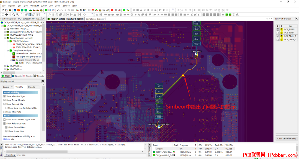Click the Cut scissors icon
The height and width of the screenshot is (159, 299).
click(x=65, y=10)
